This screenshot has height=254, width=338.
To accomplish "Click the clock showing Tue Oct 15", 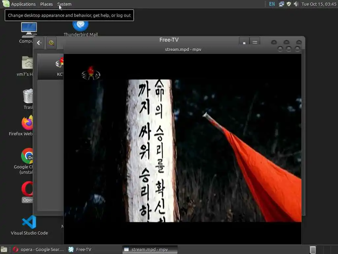I will [319, 4].
